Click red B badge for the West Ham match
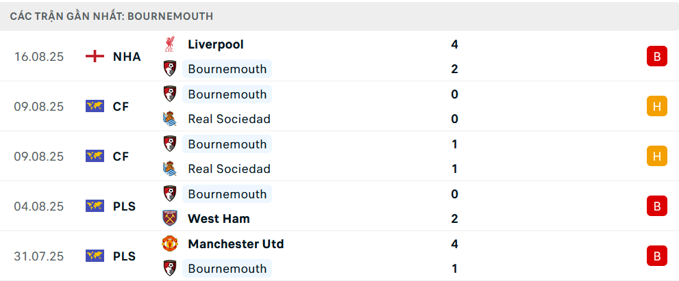 (656, 206)
